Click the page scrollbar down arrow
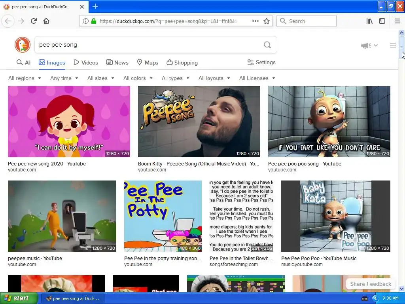405x304 pixels. point(402,289)
